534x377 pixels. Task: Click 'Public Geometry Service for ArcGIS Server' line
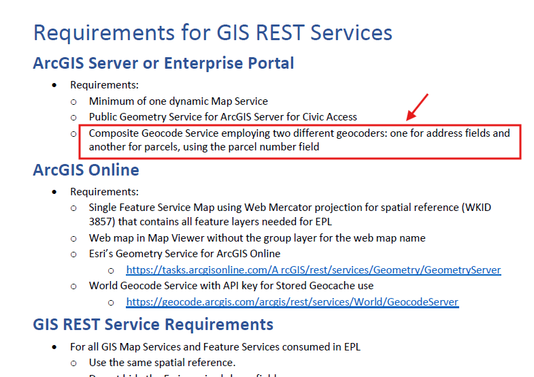222,117
